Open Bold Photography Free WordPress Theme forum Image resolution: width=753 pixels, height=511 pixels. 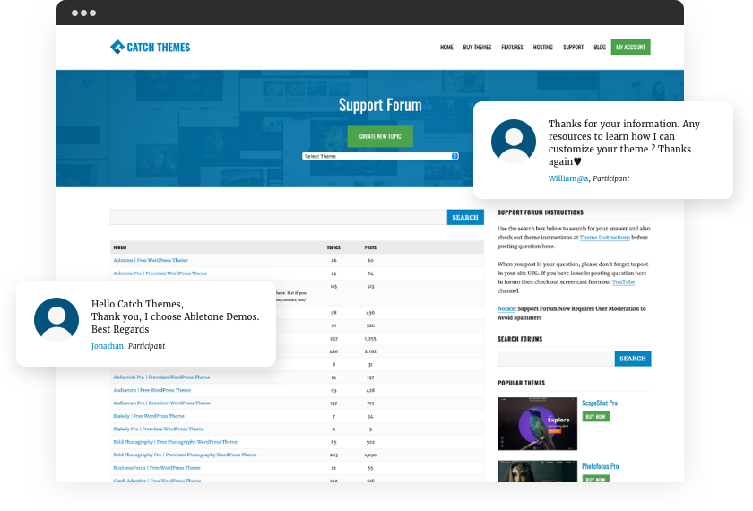(x=175, y=442)
